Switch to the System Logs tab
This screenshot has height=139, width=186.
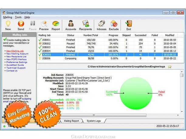94,121
